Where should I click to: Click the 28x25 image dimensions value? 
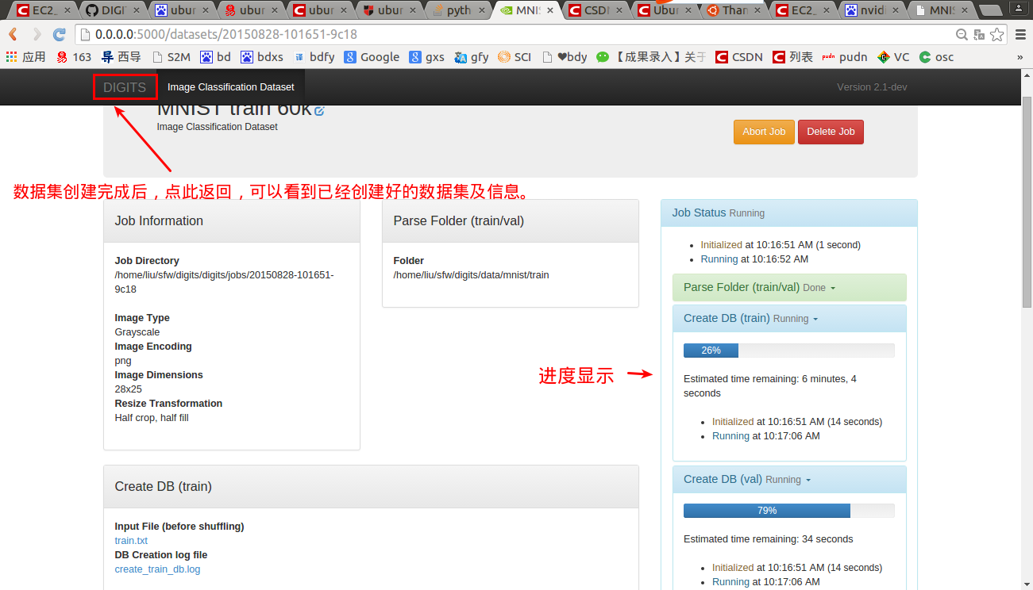click(x=129, y=389)
